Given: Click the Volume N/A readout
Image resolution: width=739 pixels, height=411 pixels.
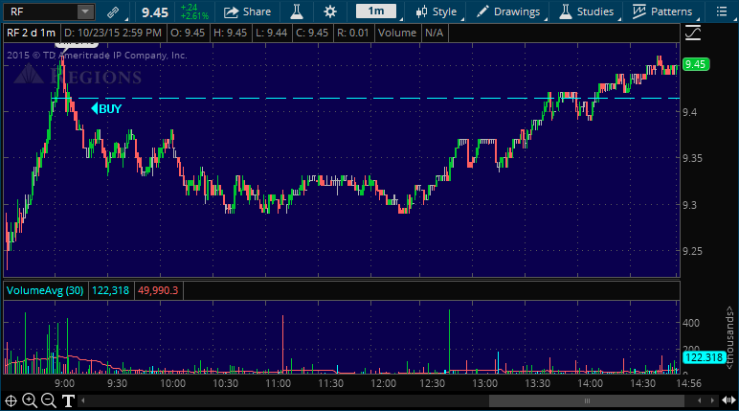Looking at the screenshot, I should [x=410, y=33].
